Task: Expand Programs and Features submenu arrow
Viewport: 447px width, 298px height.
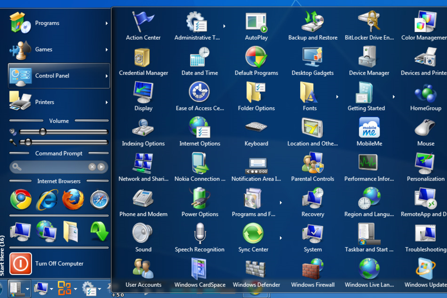Action: [x=281, y=202]
